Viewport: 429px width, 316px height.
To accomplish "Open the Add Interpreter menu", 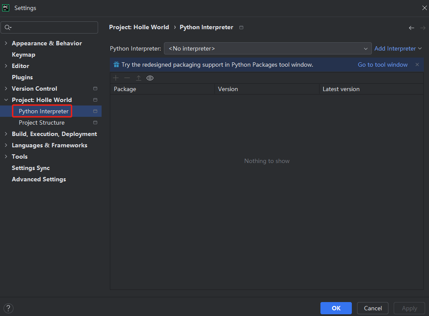I will pos(398,48).
